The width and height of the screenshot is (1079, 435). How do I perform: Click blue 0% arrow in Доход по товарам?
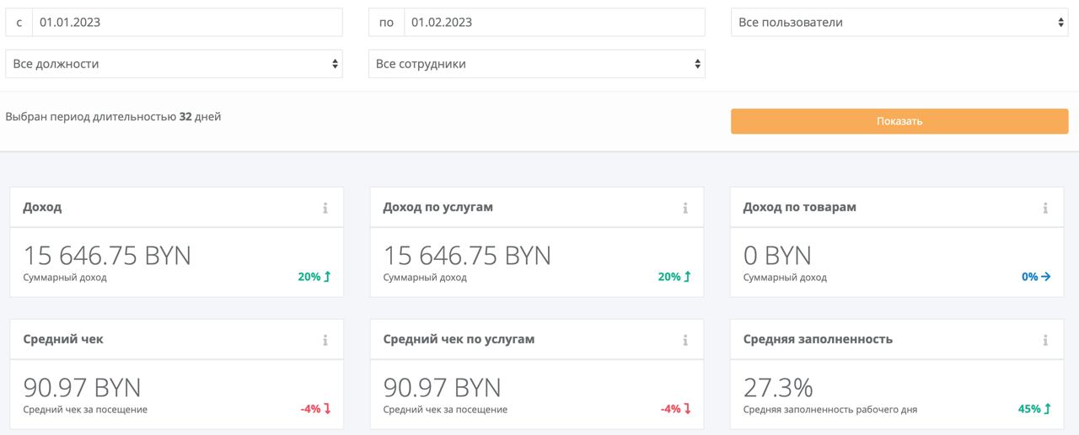point(1046,277)
